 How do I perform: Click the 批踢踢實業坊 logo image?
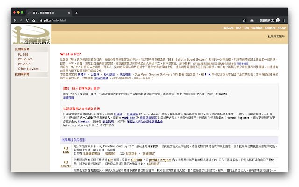tap(31, 35)
